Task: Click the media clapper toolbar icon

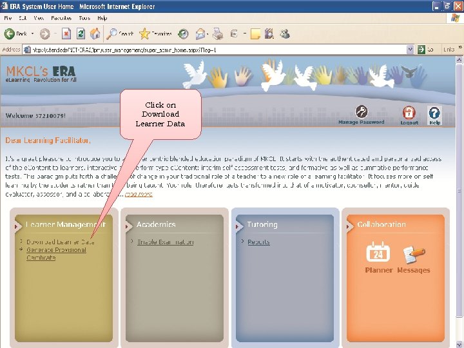Action: click(x=269, y=34)
